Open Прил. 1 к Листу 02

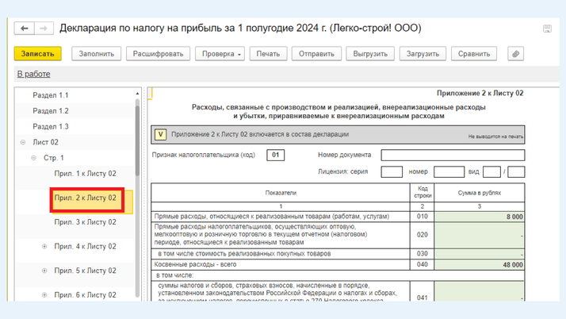tap(85, 174)
